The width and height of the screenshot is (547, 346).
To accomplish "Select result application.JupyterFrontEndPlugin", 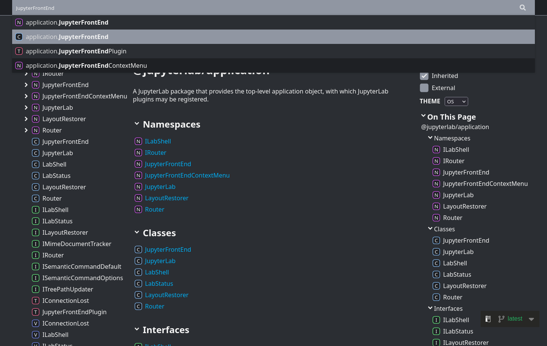I will click(273, 51).
